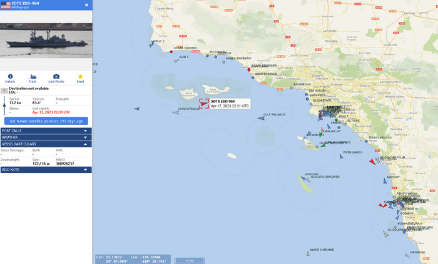The image size is (438, 264).
Task: Select the TERRI L BRUSCO vessel dot
Action: click(366, 141)
